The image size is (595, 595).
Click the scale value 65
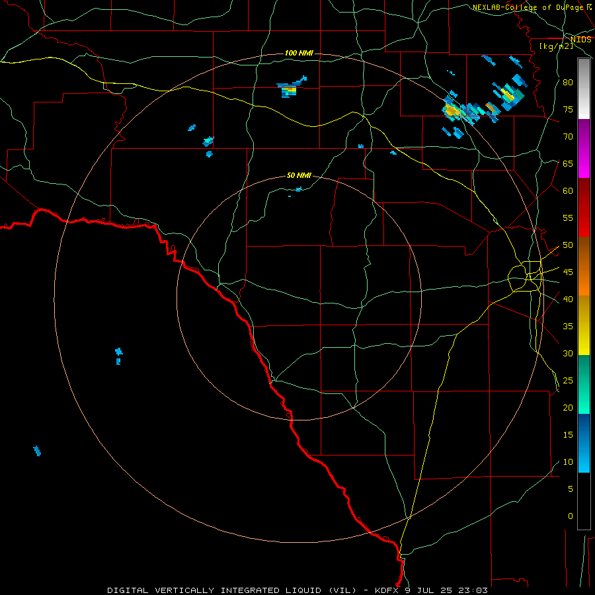(x=568, y=163)
